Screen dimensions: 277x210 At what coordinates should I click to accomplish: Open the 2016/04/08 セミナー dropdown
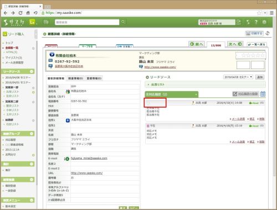tap(238, 77)
